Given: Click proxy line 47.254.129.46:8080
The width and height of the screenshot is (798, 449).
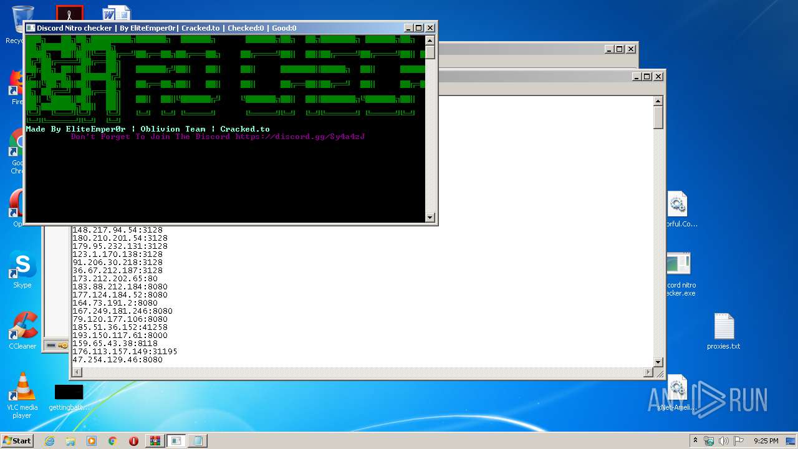Looking at the screenshot, I should pos(117,360).
